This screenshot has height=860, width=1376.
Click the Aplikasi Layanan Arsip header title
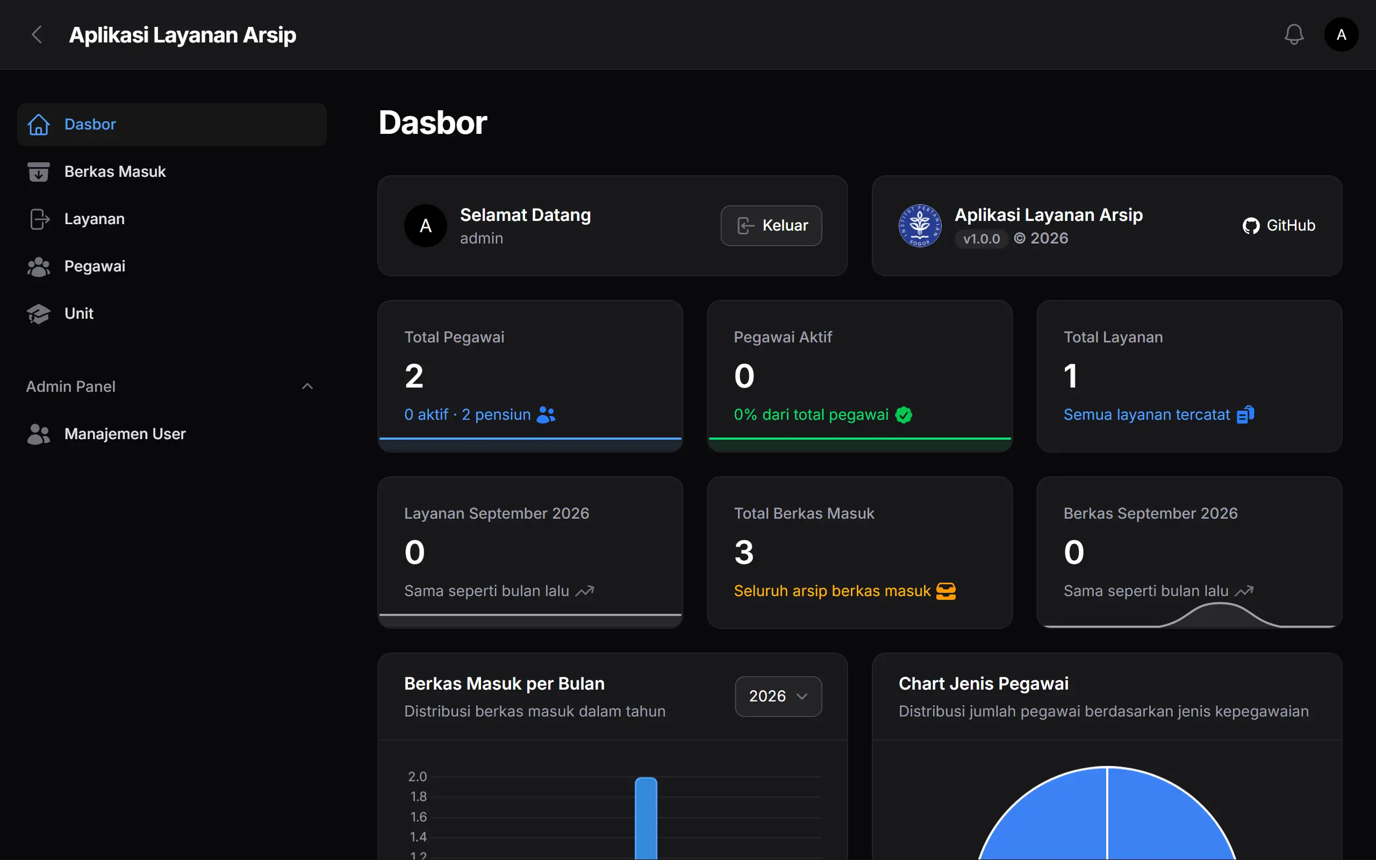[x=183, y=35]
